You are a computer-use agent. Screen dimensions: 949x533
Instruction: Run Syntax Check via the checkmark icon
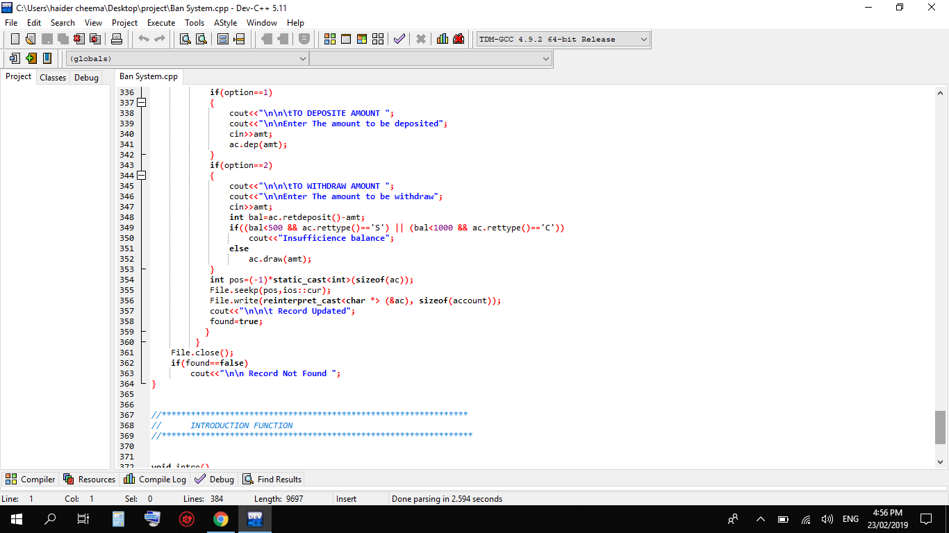click(x=399, y=39)
